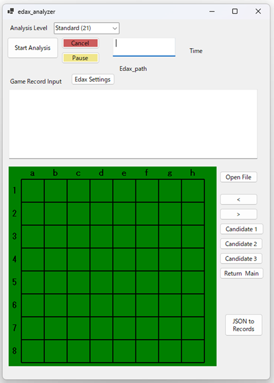274x383 pixels.
Task: Click the Start Analysis button
Action: click(33, 48)
